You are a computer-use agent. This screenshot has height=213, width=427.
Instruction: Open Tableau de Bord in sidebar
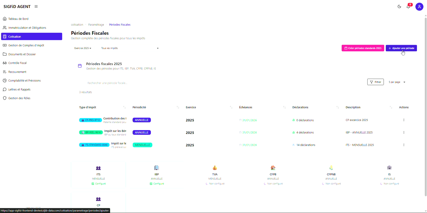point(18,19)
